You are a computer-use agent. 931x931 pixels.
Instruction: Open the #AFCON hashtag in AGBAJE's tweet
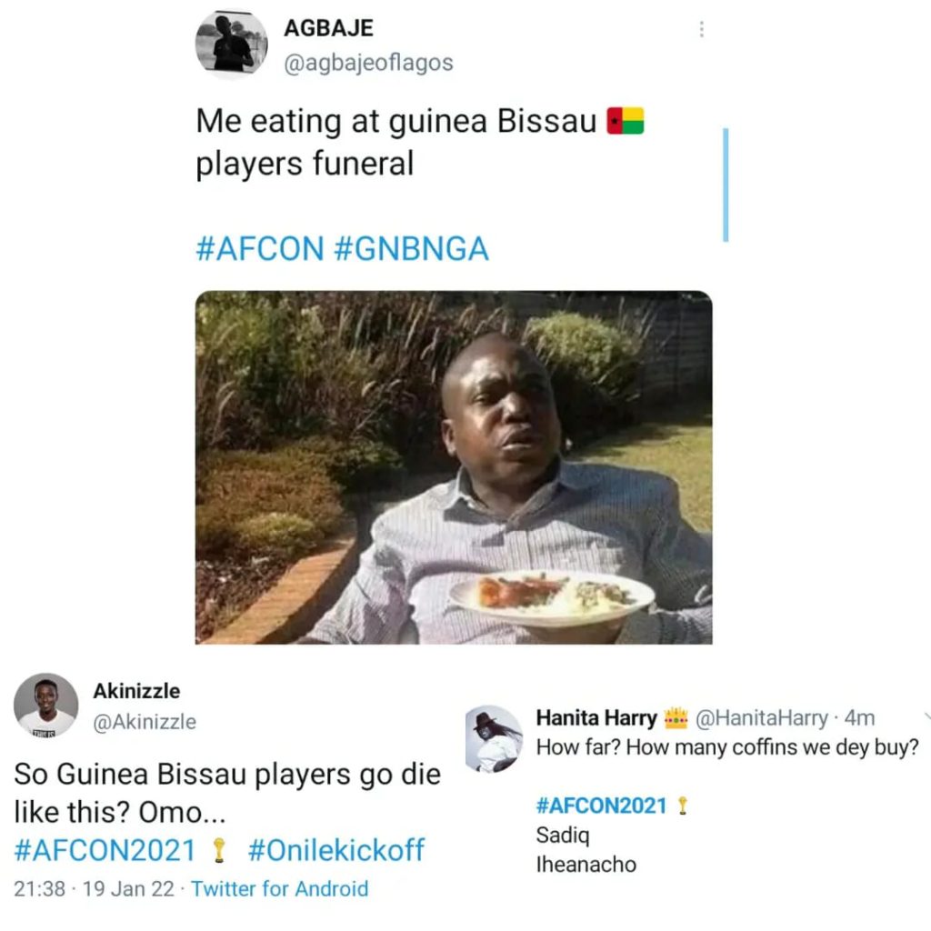tap(260, 248)
